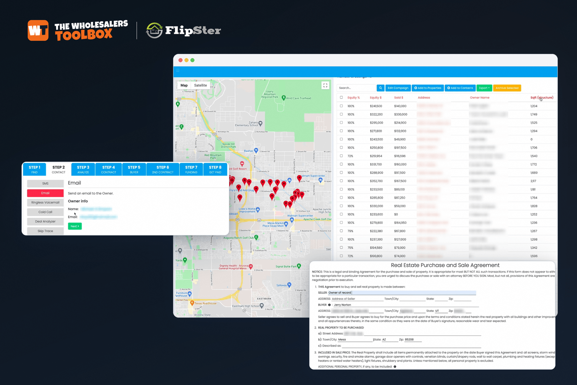This screenshot has height=385, width=577.
Task: Check the row with Equity $322,200
Action: coord(341,114)
